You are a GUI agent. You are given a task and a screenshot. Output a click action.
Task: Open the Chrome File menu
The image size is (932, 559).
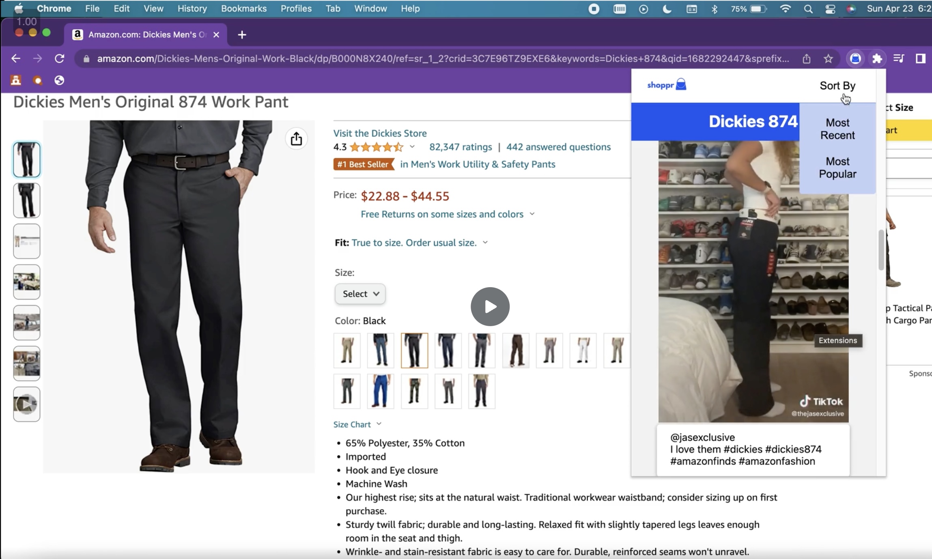coord(92,9)
